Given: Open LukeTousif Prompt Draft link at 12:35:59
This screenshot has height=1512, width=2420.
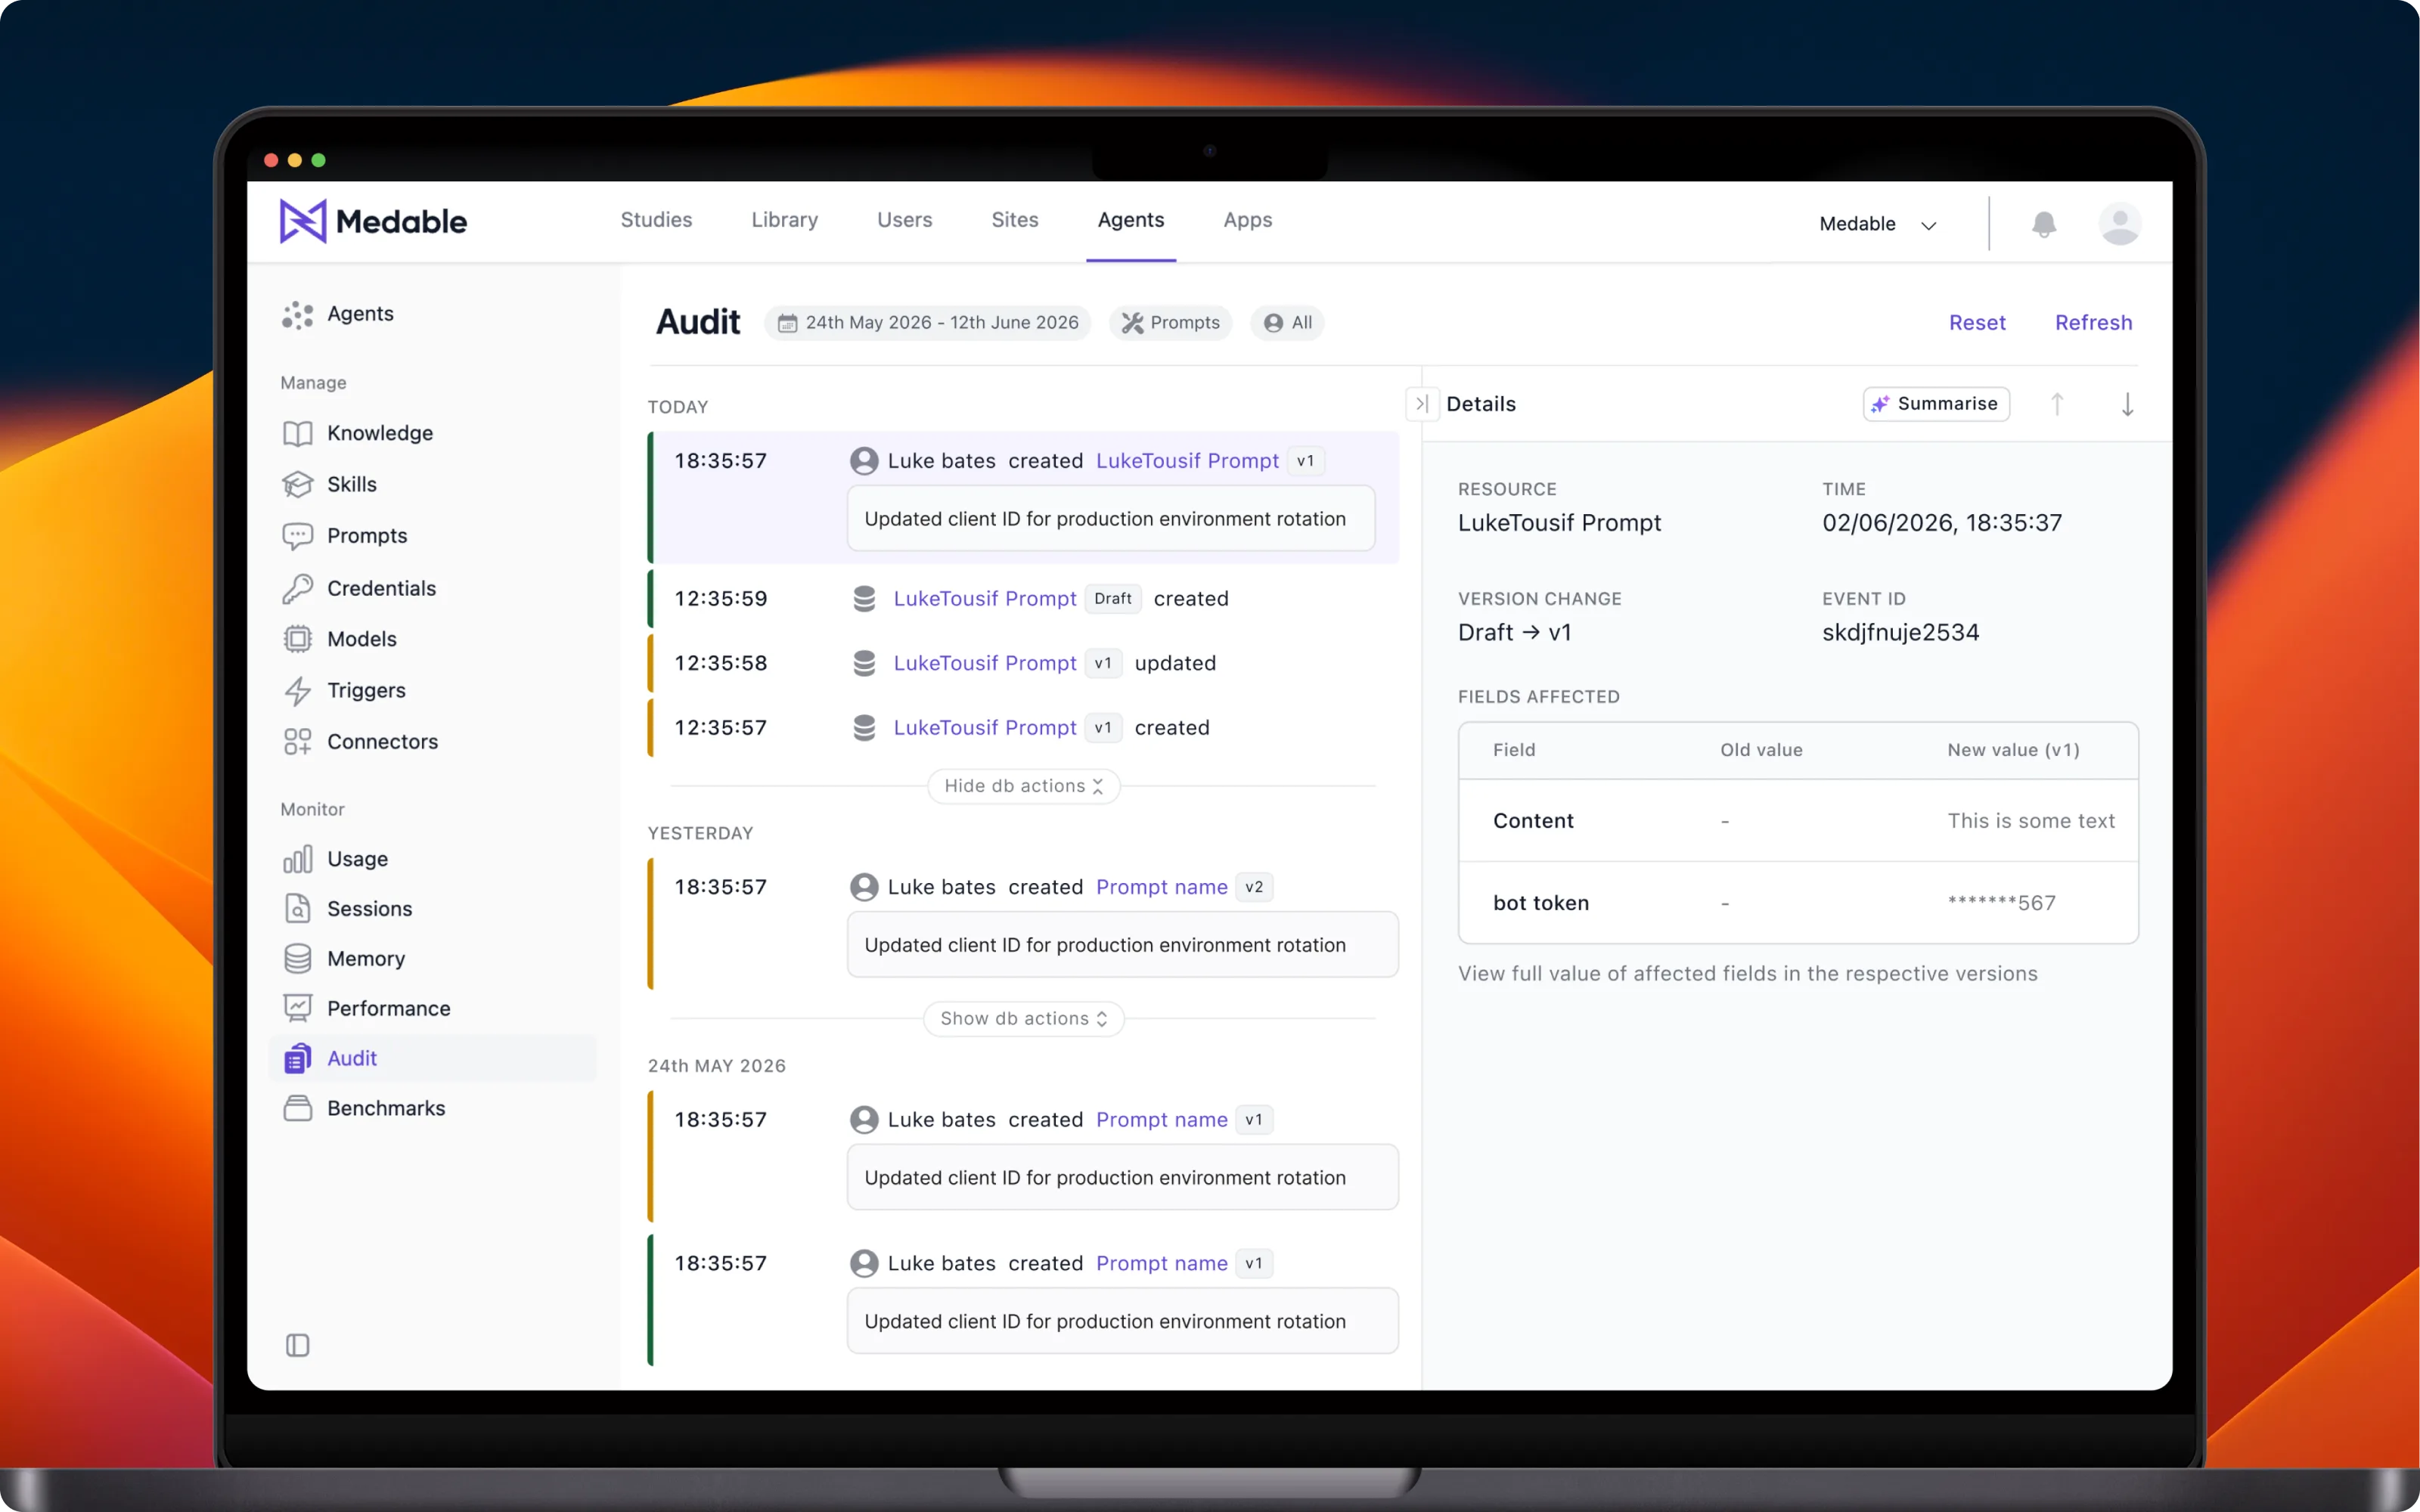Looking at the screenshot, I should click(984, 599).
